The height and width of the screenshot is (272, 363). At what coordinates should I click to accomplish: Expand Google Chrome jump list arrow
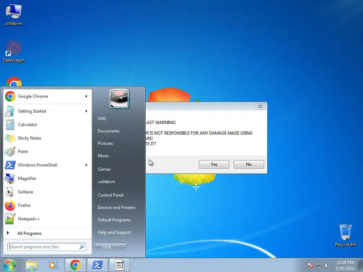coord(86,96)
